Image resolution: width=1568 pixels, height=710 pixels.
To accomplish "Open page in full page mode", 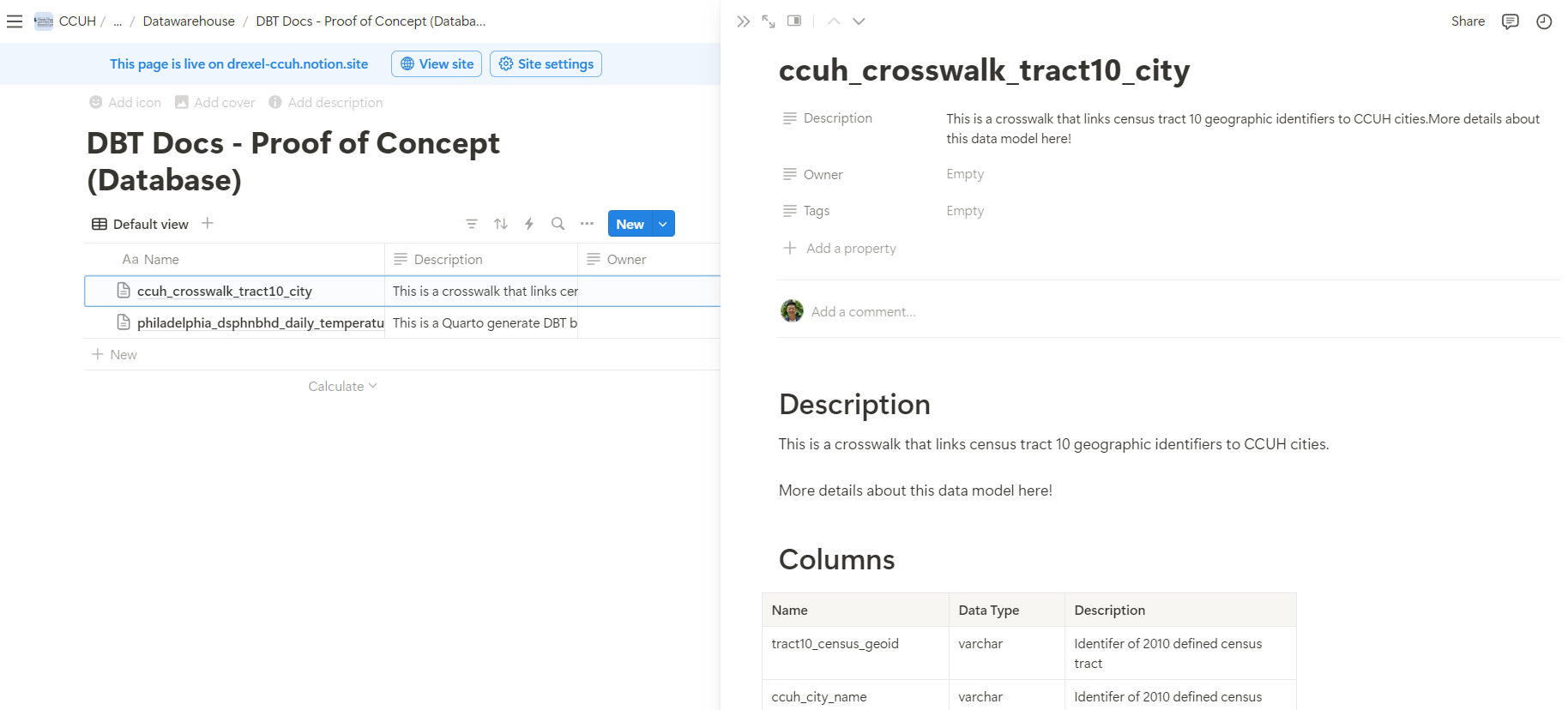I will pos(769,21).
